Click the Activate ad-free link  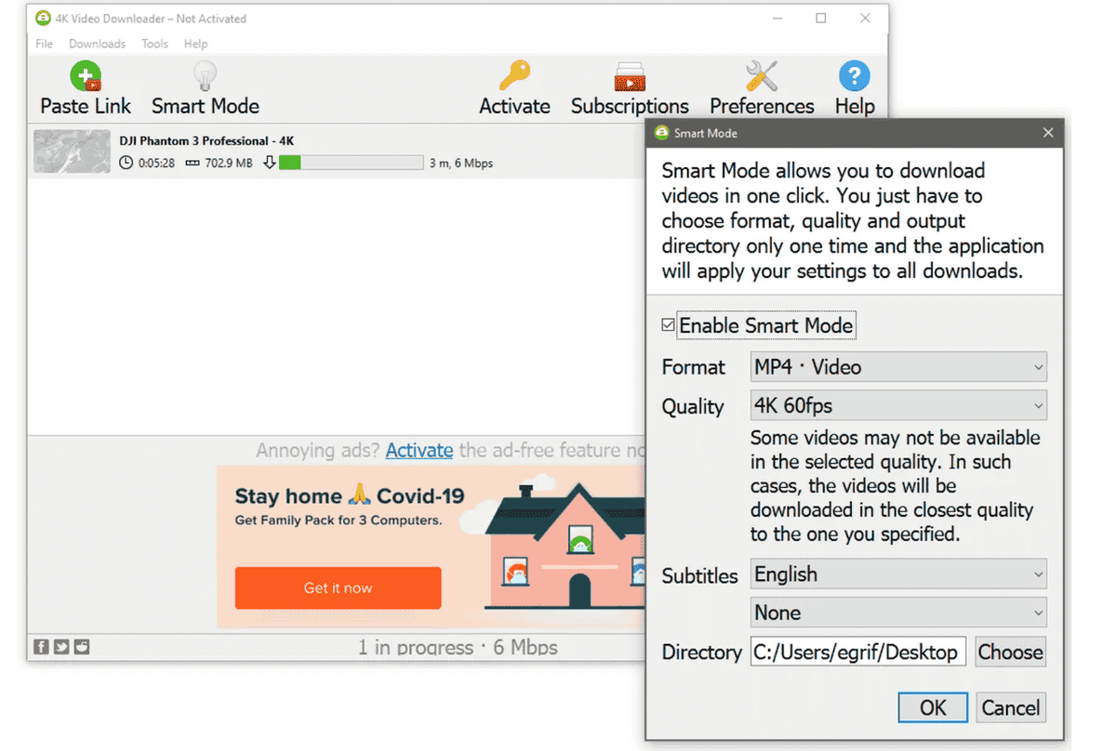pos(419,450)
